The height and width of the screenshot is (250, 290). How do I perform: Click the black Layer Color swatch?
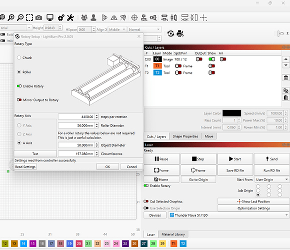tap(231, 113)
